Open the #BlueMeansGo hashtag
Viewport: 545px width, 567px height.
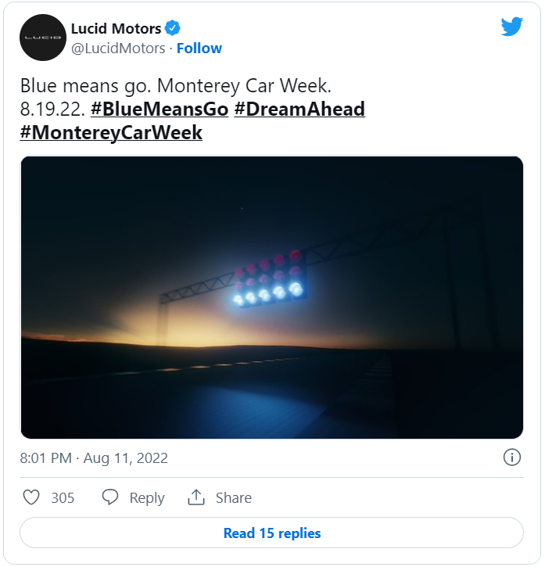click(x=160, y=109)
